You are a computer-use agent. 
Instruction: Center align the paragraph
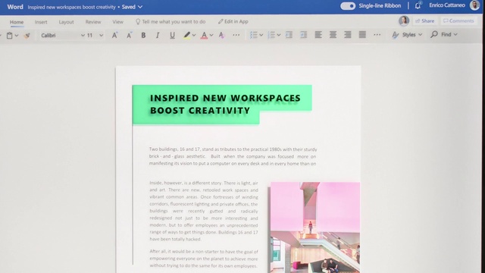[x=333, y=35]
